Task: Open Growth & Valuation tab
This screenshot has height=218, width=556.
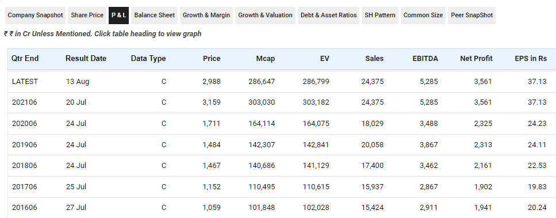Action: pyautogui.click(x=265, y=15)
